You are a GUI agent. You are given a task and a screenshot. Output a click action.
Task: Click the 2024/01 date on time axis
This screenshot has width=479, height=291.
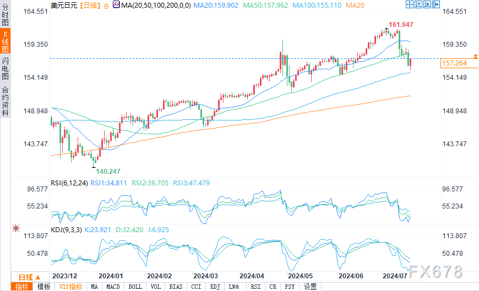tap(111, 276)
